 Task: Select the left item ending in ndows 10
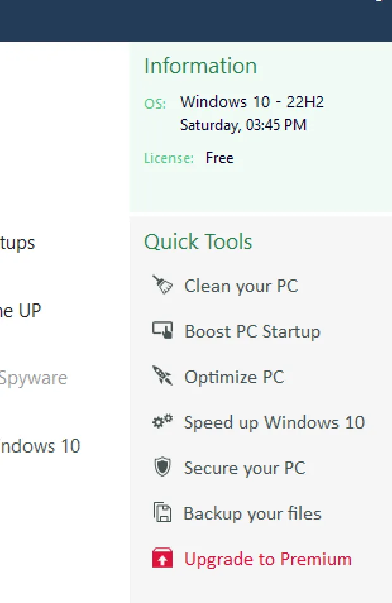point(40,446)
